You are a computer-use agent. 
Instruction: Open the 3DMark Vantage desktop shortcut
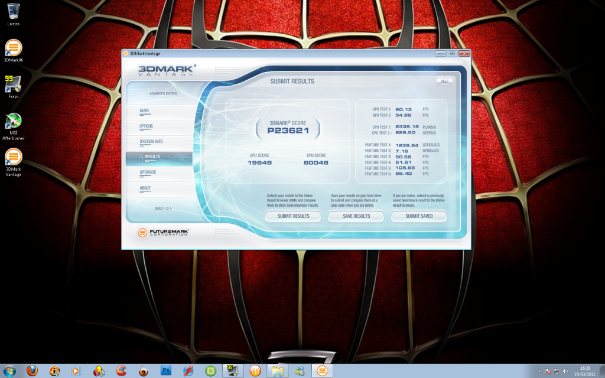tap(14, 163)
